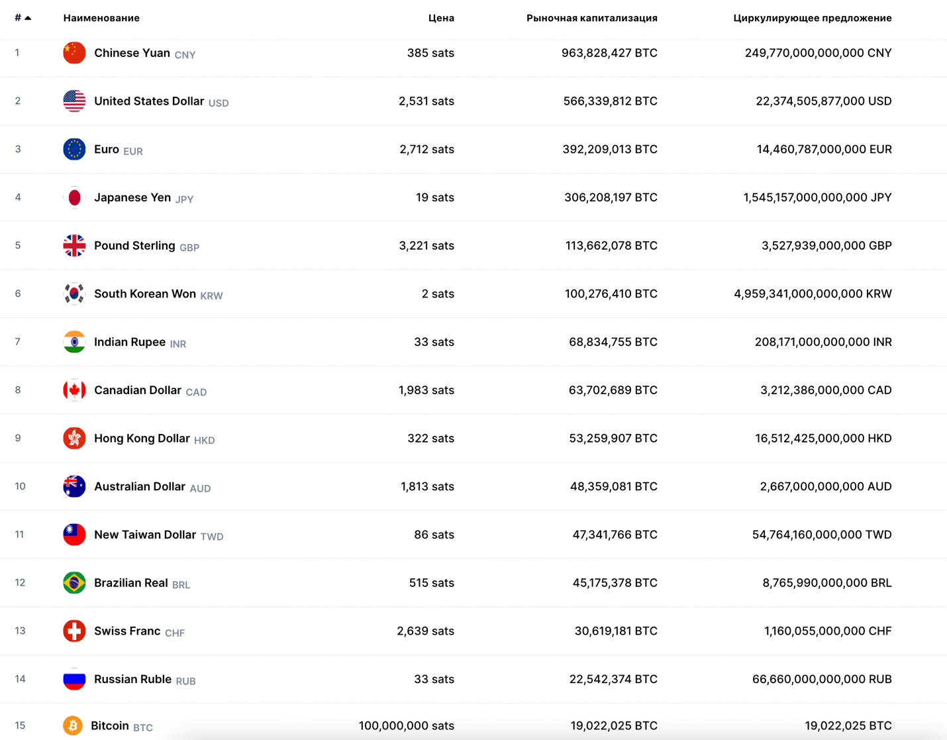Open the Pound Sterling link
The width and height of the screenshot is (947, 740).
tap(134, 246)
